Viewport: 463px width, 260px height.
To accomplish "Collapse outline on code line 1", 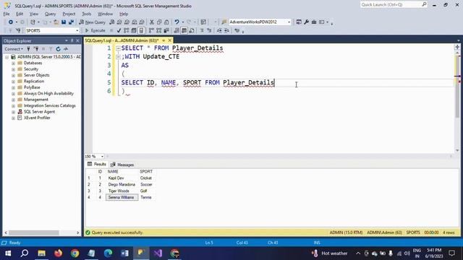I will [118, 48].
